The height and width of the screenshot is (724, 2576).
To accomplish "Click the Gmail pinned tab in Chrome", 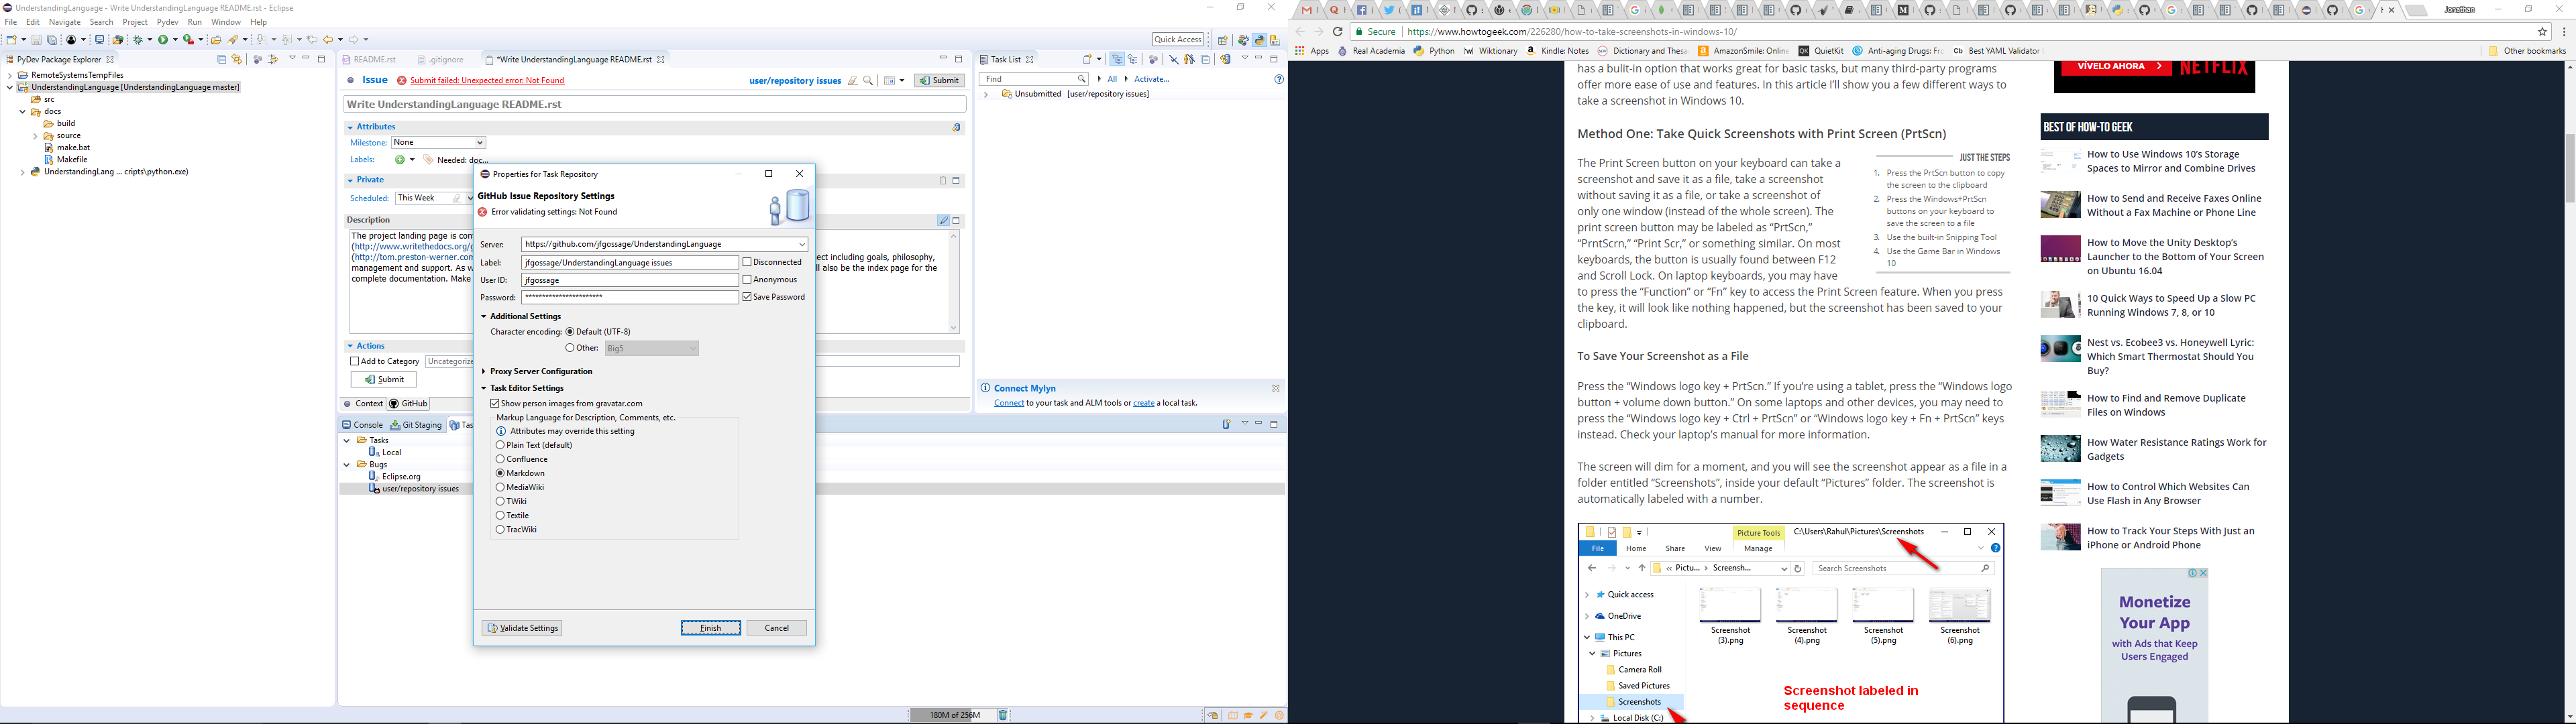I will 1307,10.
